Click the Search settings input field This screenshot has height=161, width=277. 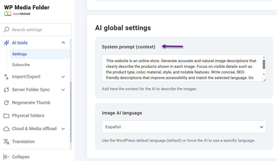coord(36,30)
